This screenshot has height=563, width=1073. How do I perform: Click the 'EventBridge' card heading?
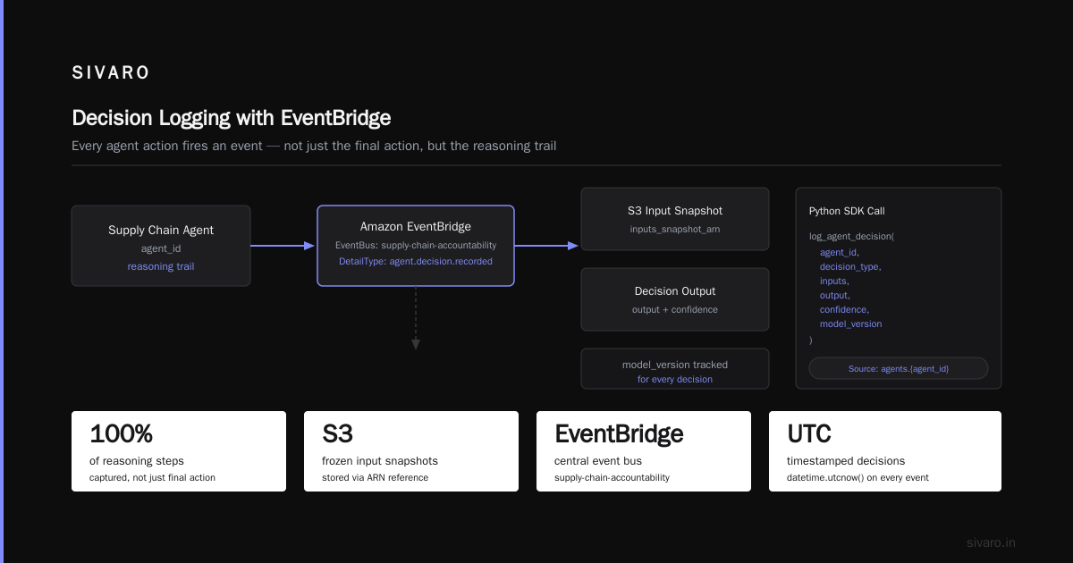click(619, 434)
